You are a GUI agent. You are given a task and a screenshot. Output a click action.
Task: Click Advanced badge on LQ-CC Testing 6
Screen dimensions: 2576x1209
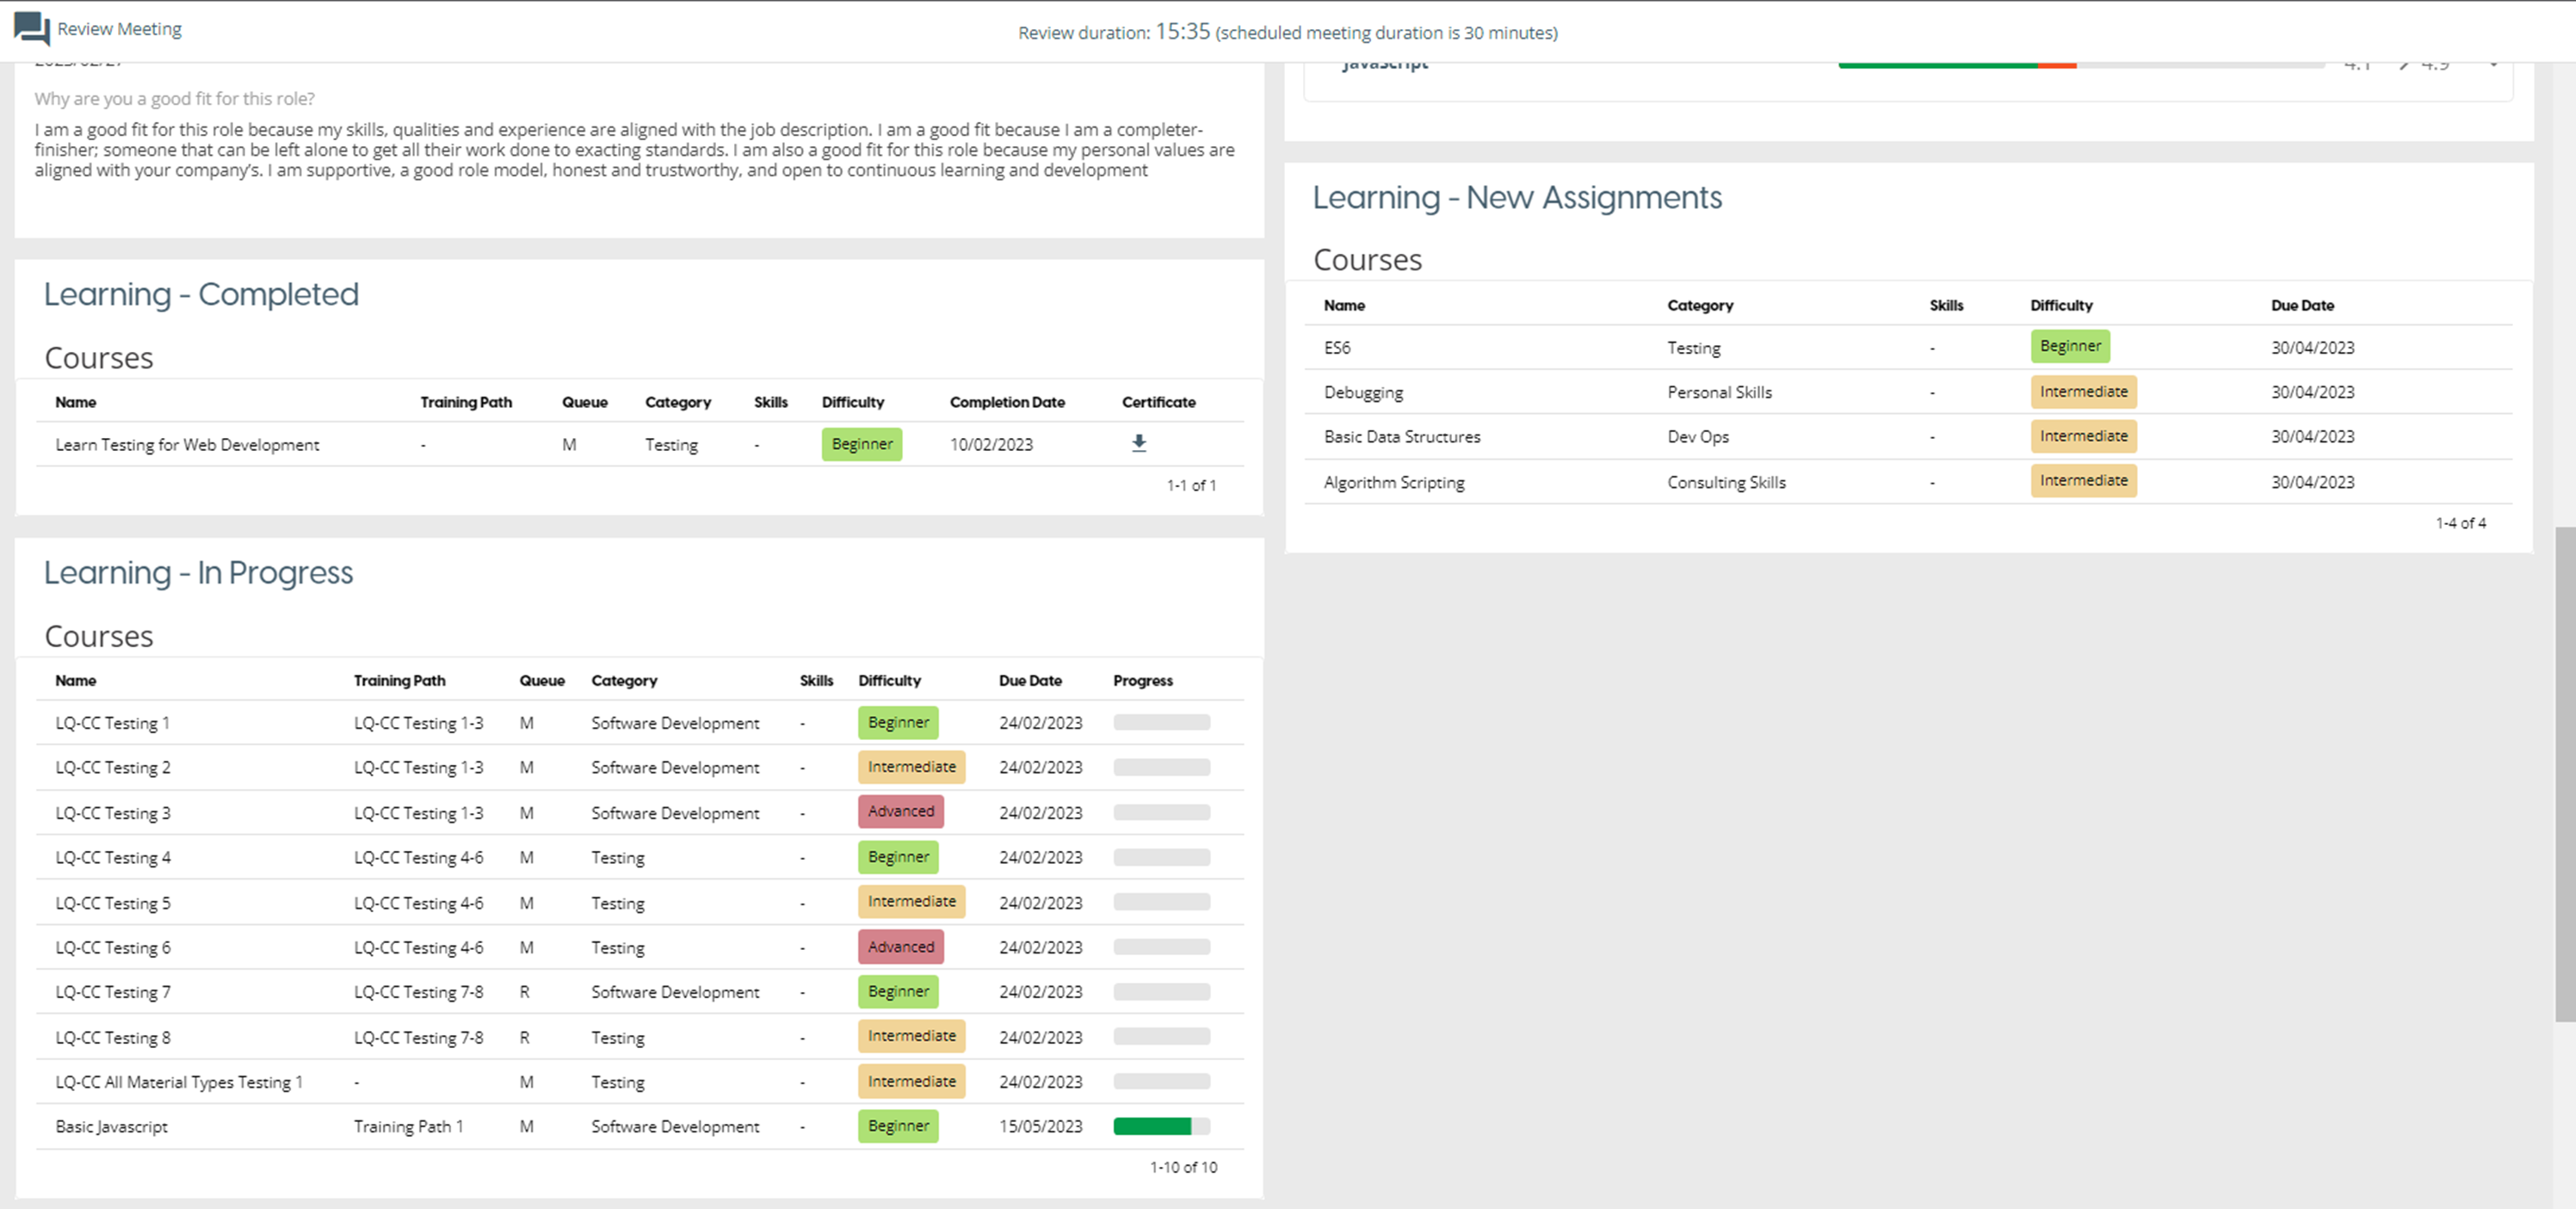900,946
